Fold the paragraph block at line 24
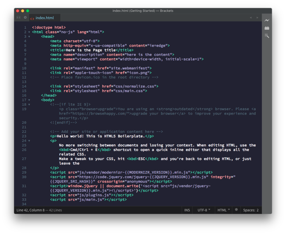Image resolution: width=286 pixels, height=234 pixels. point(29,141)
